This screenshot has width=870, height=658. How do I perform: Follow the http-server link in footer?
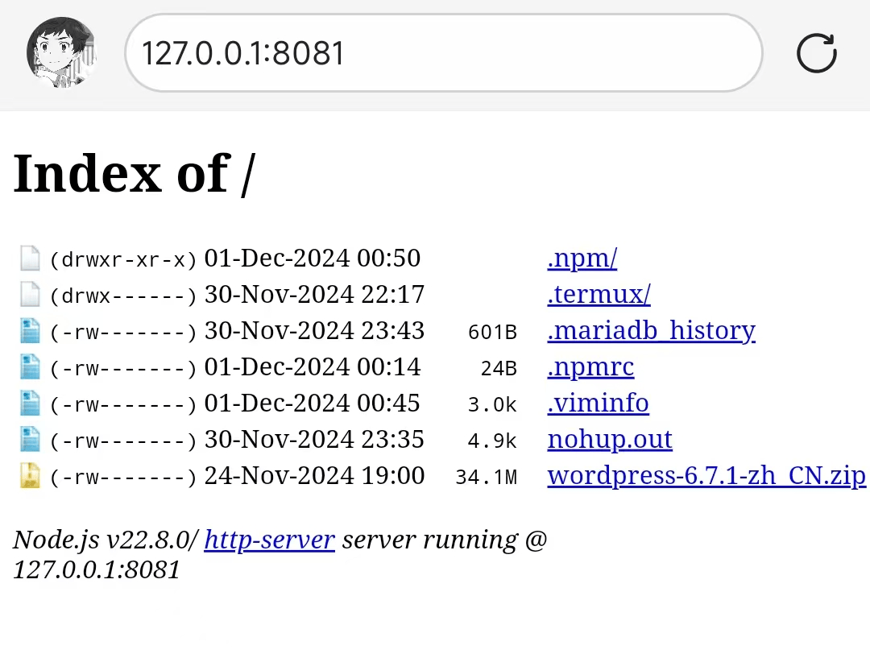269,540
